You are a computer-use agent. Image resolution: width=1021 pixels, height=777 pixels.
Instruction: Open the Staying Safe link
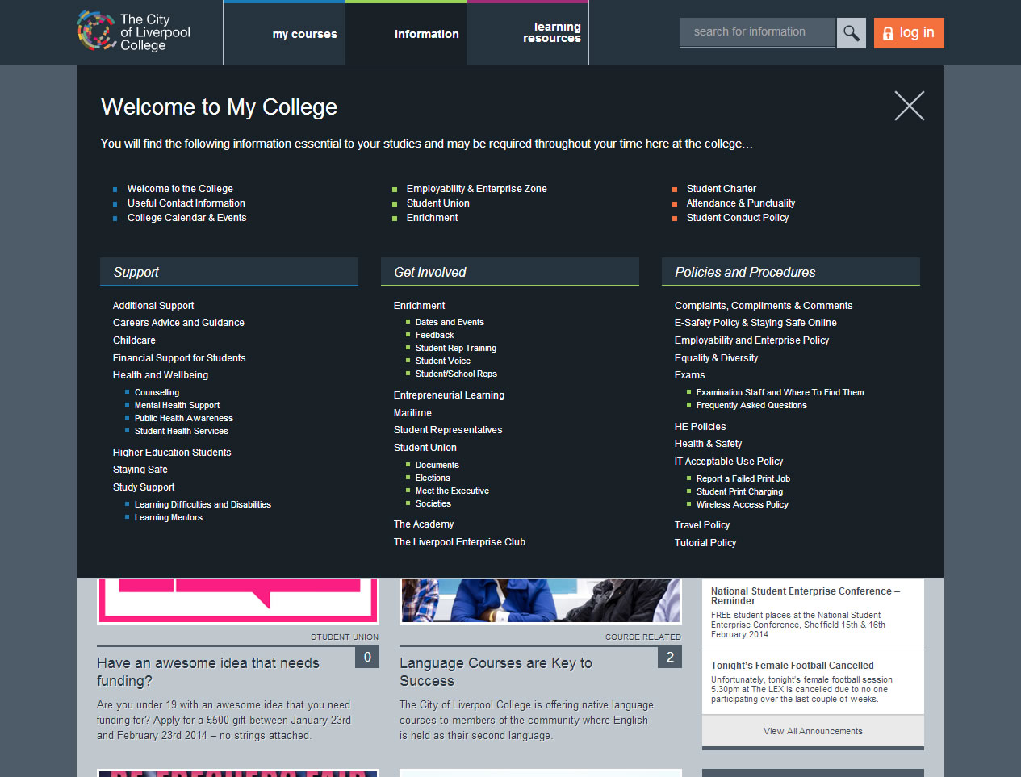(x=140, y=470)
